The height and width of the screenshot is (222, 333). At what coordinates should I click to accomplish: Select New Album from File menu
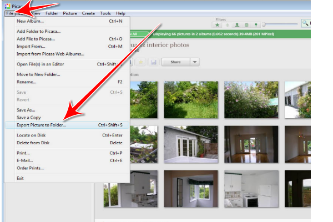[x=31, y=21]
